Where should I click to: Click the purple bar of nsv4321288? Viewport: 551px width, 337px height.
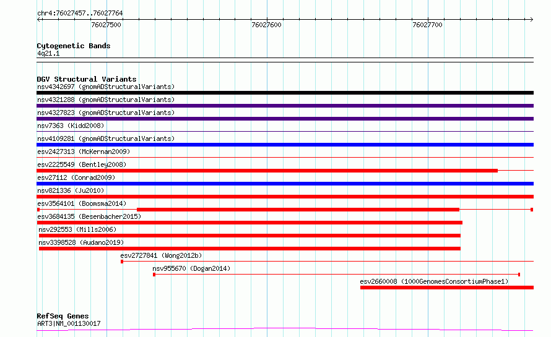pos(285,106)
